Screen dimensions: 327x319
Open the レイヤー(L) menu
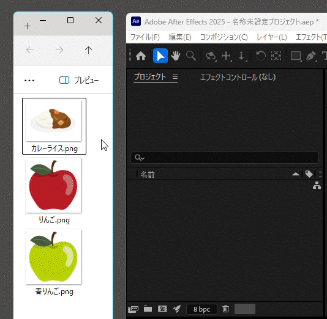coord(272,37)
